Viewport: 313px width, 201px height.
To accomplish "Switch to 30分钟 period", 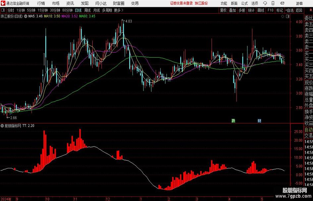I will click(55, 10).
